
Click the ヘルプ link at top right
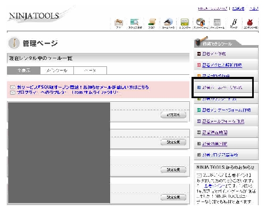coord(254,8)
